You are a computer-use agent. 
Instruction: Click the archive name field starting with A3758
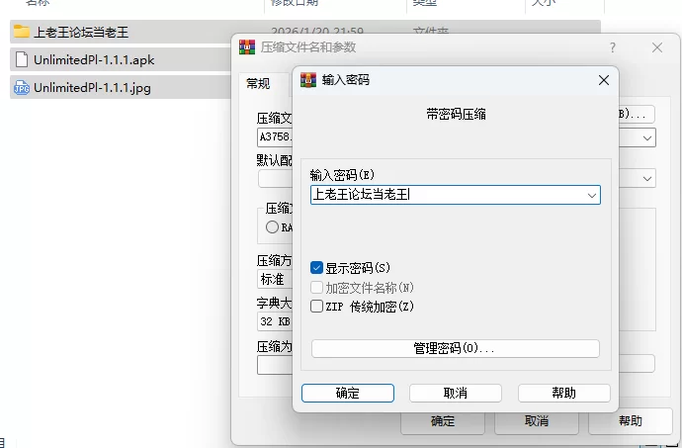point(275,137)
